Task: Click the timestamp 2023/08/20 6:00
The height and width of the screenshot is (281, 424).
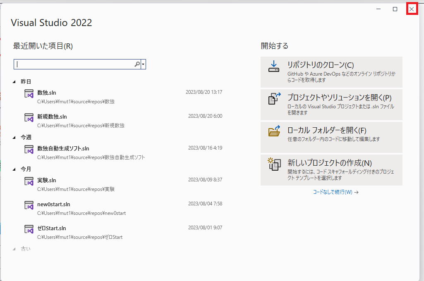Action: (205, 116)
